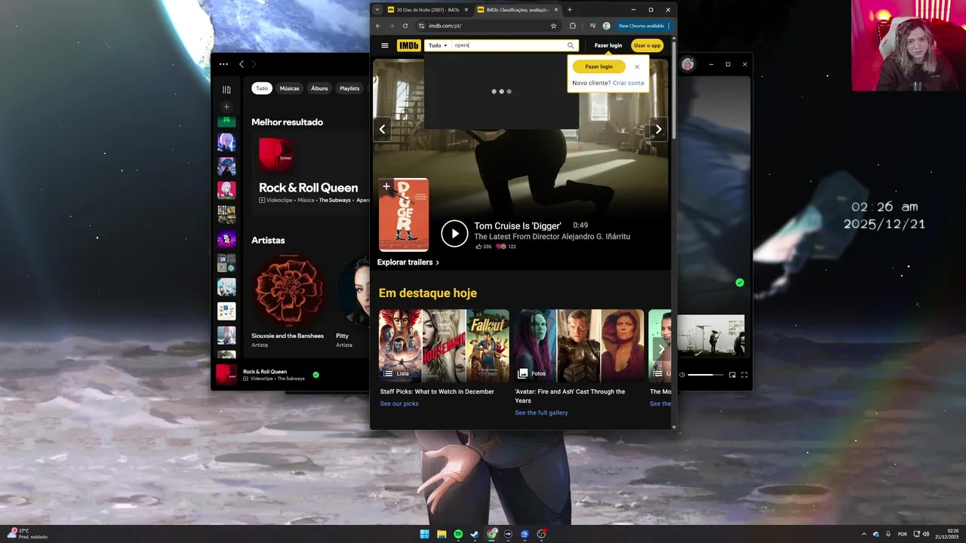Click the IMDb search magnifier icon
This screenshot has width=966, height=543.
(x=571, y=45)
